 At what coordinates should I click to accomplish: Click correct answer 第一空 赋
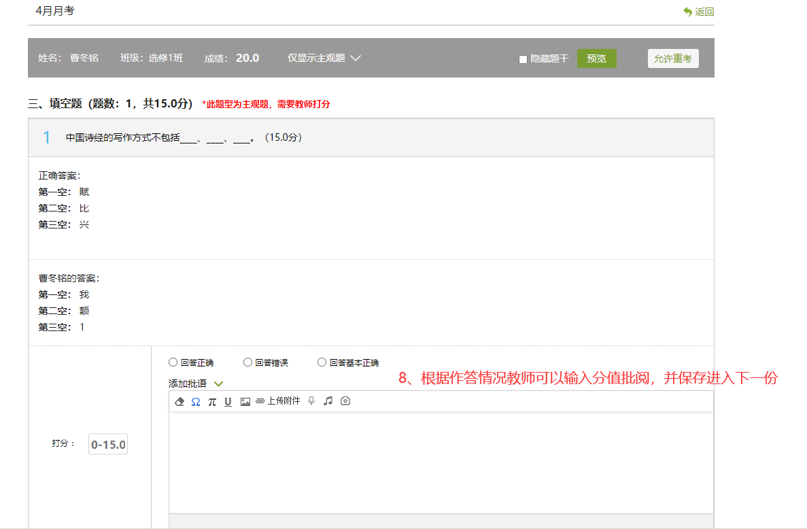pos(64,192)
